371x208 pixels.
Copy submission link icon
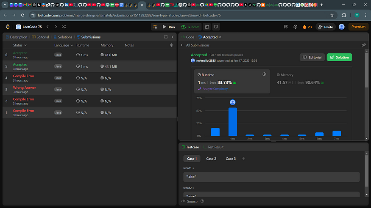(364, 45)
